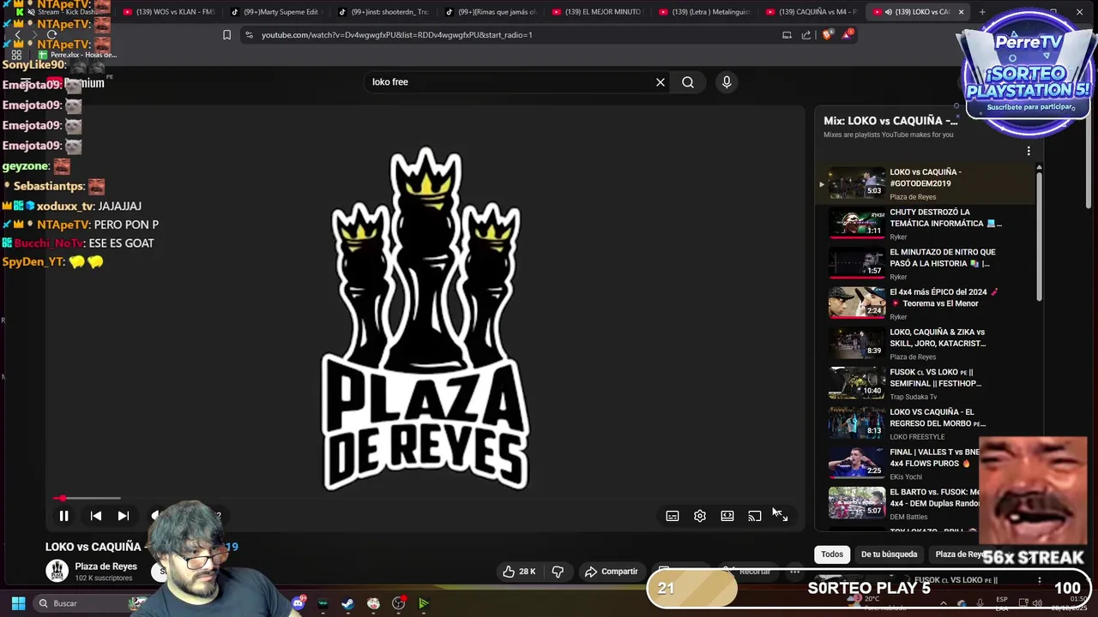Viewport: 1098px width, 617px height.
Task: Bookmark this page icon
Action: click(x=226, y=35)
